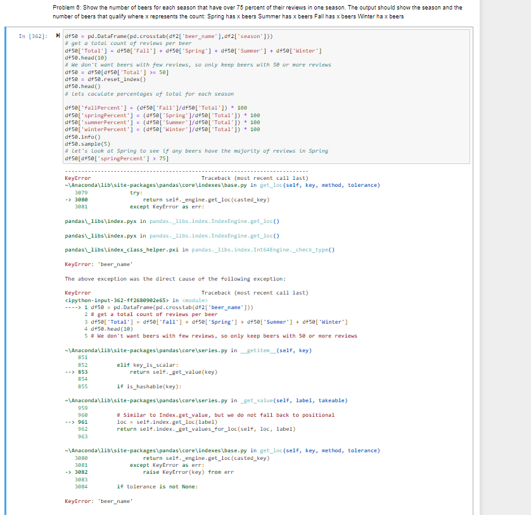Click the summerPercent assignment line
Screen dimensions: 531x515
click(162, 122)
